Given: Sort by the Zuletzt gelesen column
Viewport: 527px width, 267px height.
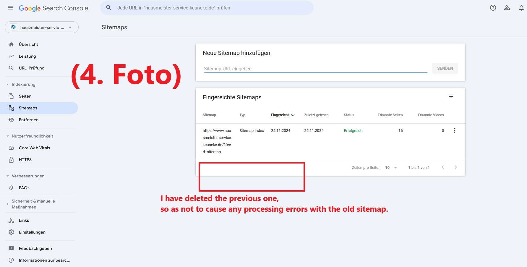Looking at the screenshot, I should pos(316,115).
